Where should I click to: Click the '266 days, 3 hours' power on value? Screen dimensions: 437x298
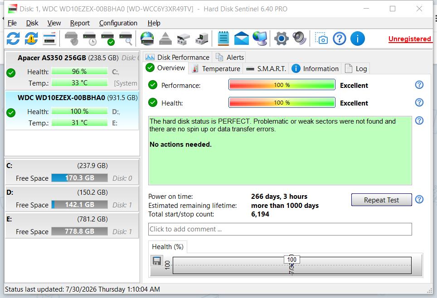279,197
